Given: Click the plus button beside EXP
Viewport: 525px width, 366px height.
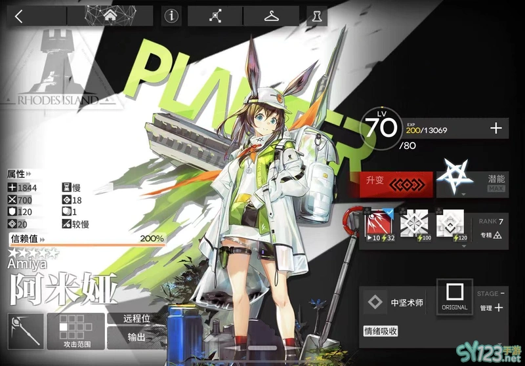Looking at the screenshot, I should click(496, 129).
